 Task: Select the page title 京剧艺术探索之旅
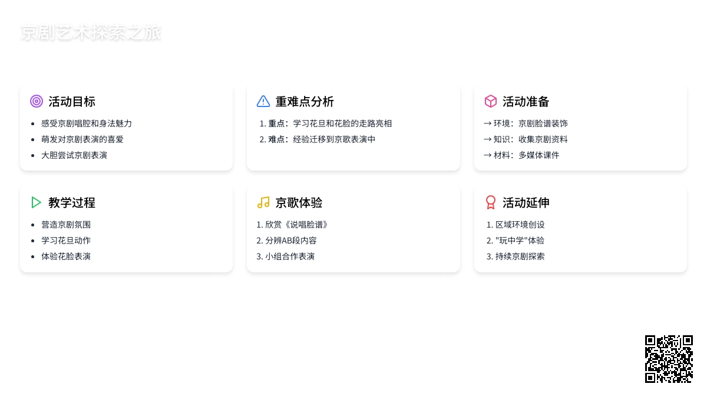tap(91, 33)
